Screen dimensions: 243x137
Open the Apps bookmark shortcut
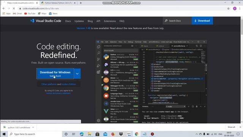6,14
